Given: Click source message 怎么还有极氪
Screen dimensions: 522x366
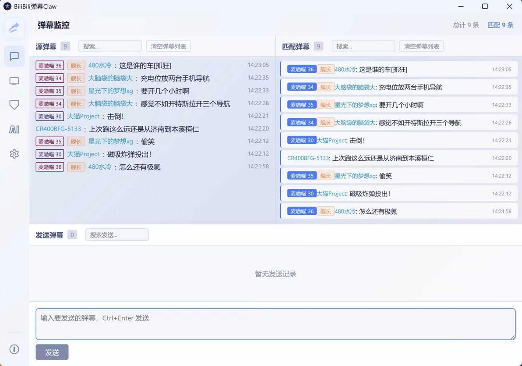Looking at the screenshot, I should [140, 167].
